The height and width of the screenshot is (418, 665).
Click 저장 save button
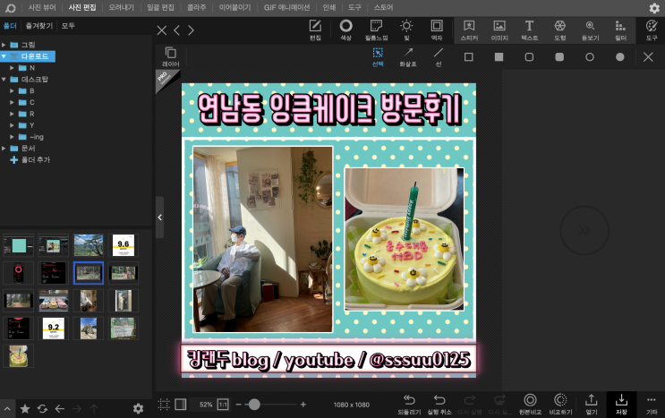pos(621,405)
